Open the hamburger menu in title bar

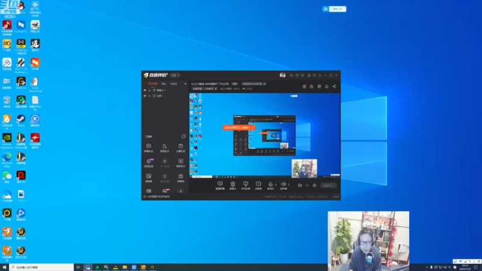coord(320,75)
